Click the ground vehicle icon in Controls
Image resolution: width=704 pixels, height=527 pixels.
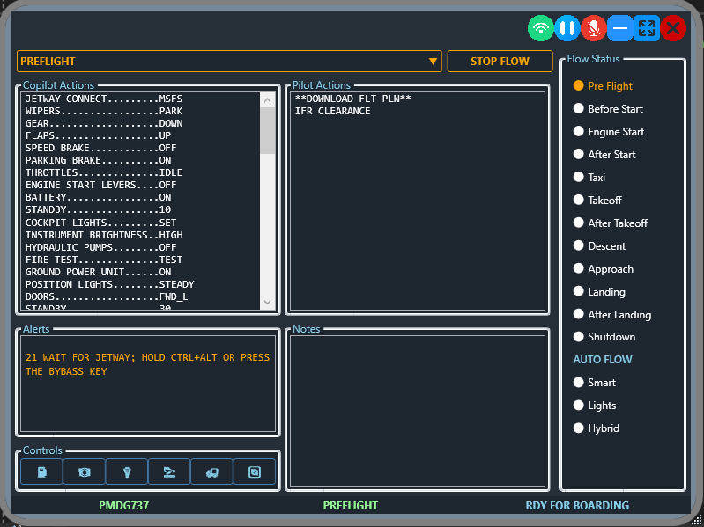(211, 472)
